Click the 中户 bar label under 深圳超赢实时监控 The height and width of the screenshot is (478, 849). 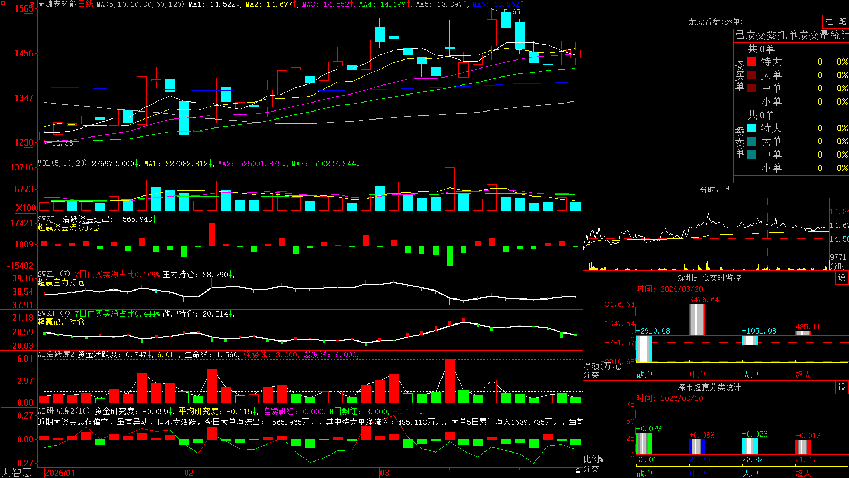697,374
